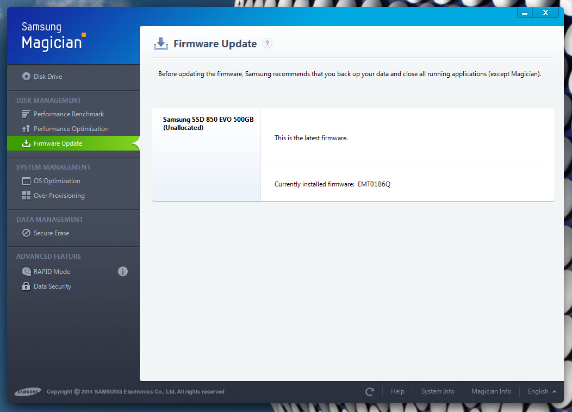The width and height of the screenshot is (572, 412).
Task: Minimize the Samsung Magician window
Action: tap(525, 13)
